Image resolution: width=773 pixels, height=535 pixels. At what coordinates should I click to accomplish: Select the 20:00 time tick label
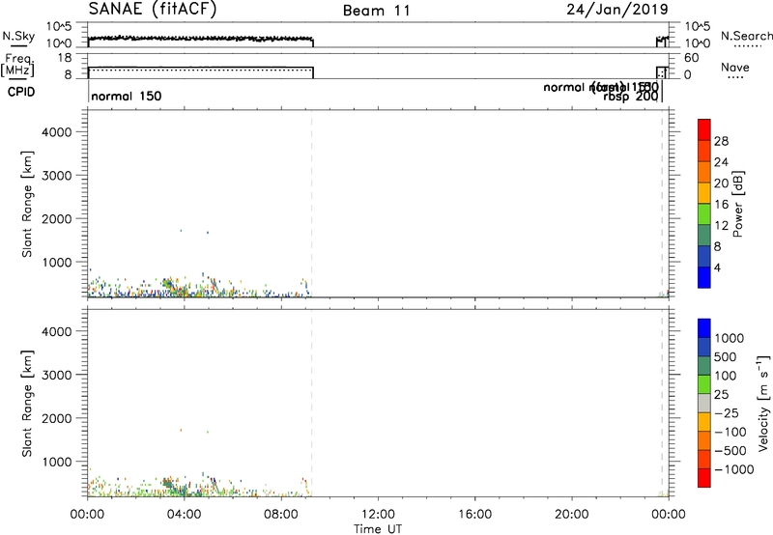click(572, 515)
